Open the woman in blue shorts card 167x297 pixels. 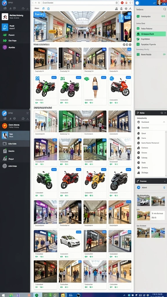point(95,90)
